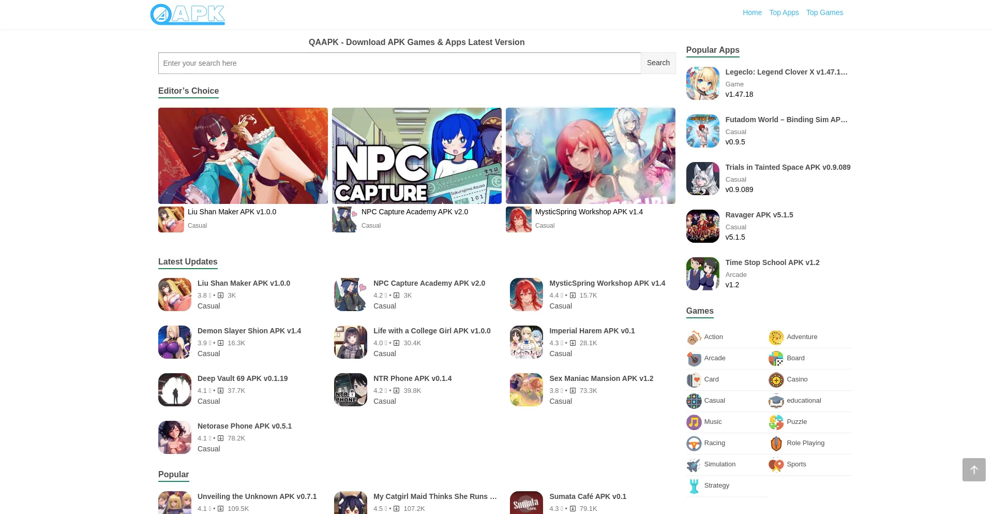
Task: Click version text v0.9.089
Action: [739, 189]
